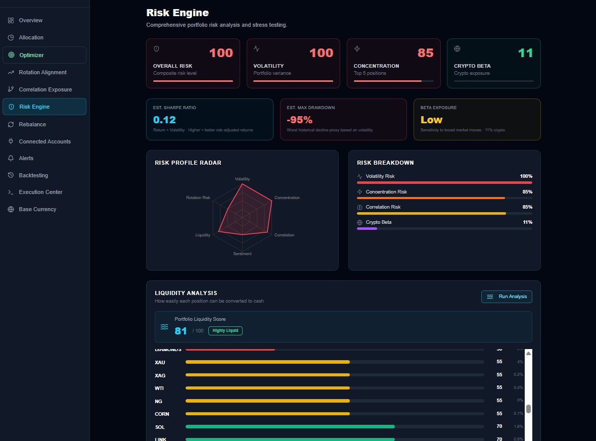Navigate to Rotation Alignment
This screenshot has height=441, width=596.
click(44, 72)
